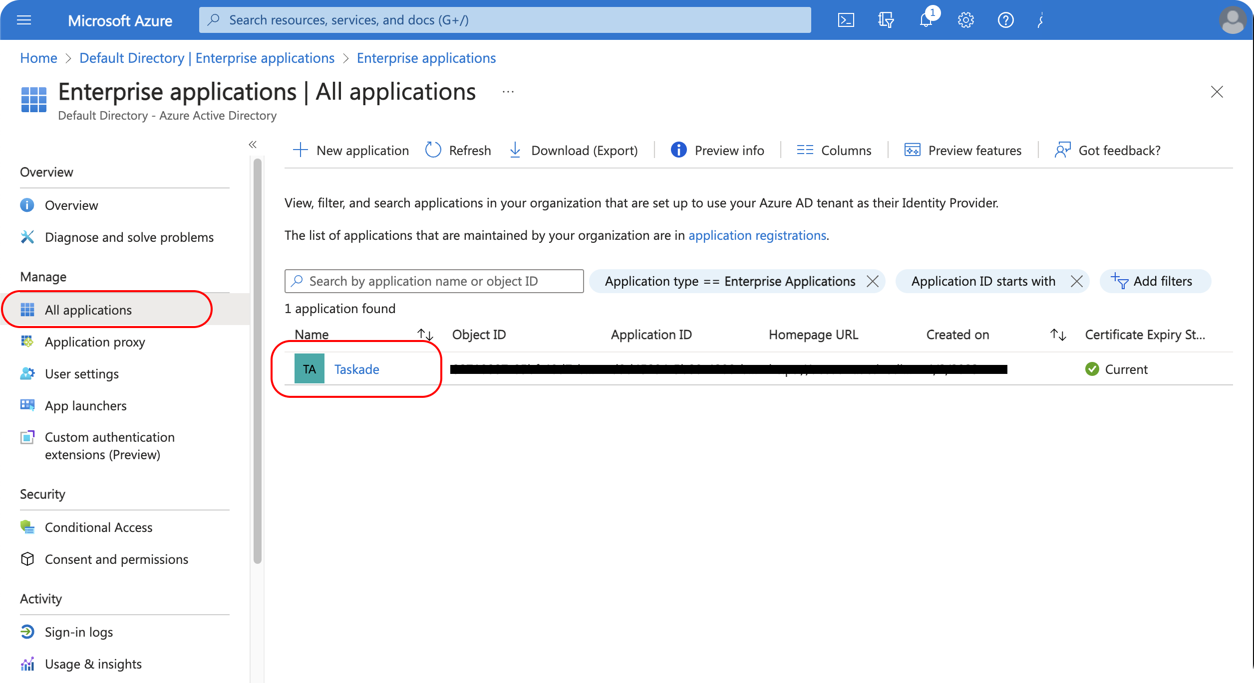Open the hamburger portal menu

point(24,20)
